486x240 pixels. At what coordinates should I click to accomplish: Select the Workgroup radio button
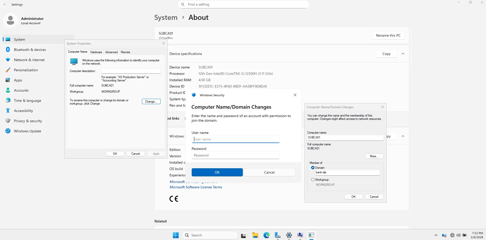pos(313,180)
